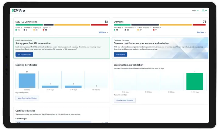Screen dimensions: 219x130
Task: Click Add New under Domains
Action: tap(201, 32)
